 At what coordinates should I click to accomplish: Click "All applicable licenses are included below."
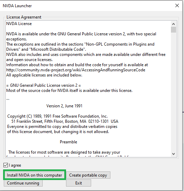point(44,75)
